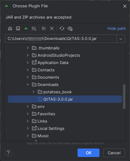This screenshot has width=130, height=161.
Task: Refresh the file tree
Action: tap(62, 28)
